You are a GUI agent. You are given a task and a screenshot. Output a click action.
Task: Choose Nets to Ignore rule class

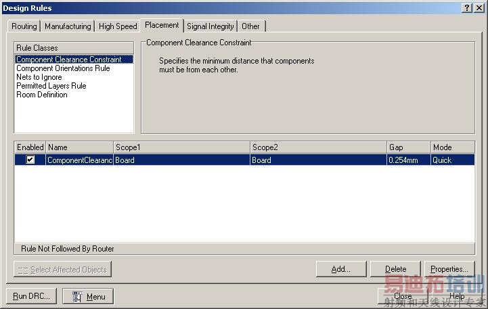click(39, 77)
